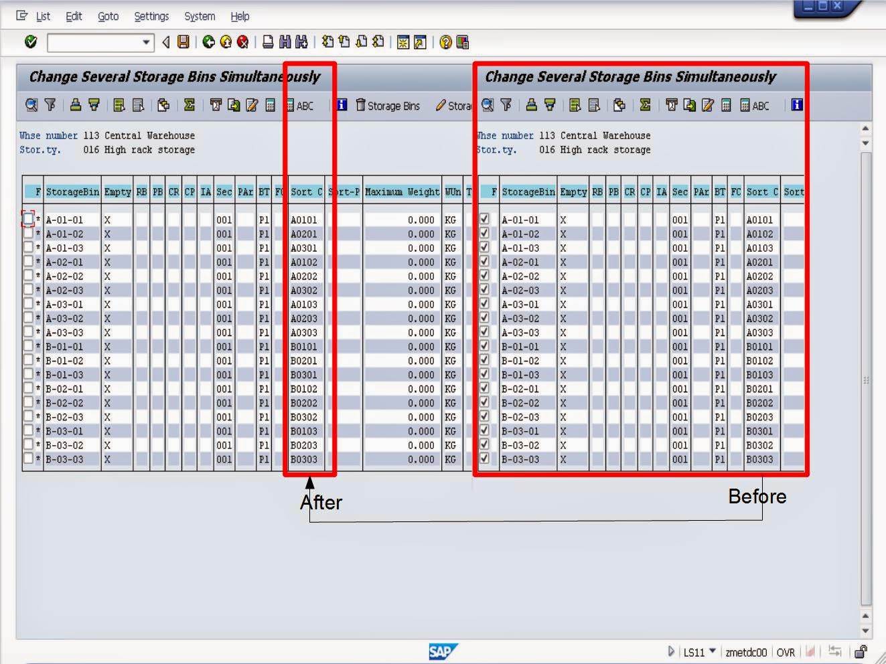
Task: Click the OVR indicator in the status bar
Action: [x=787, y=651]
